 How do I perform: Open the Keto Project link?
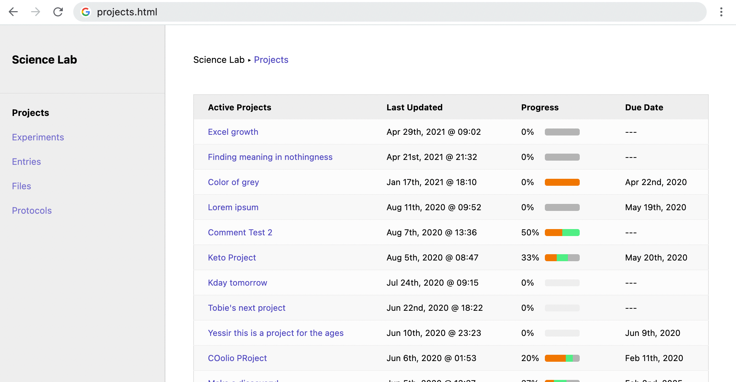pyautogui.click(x=232, y=258)
